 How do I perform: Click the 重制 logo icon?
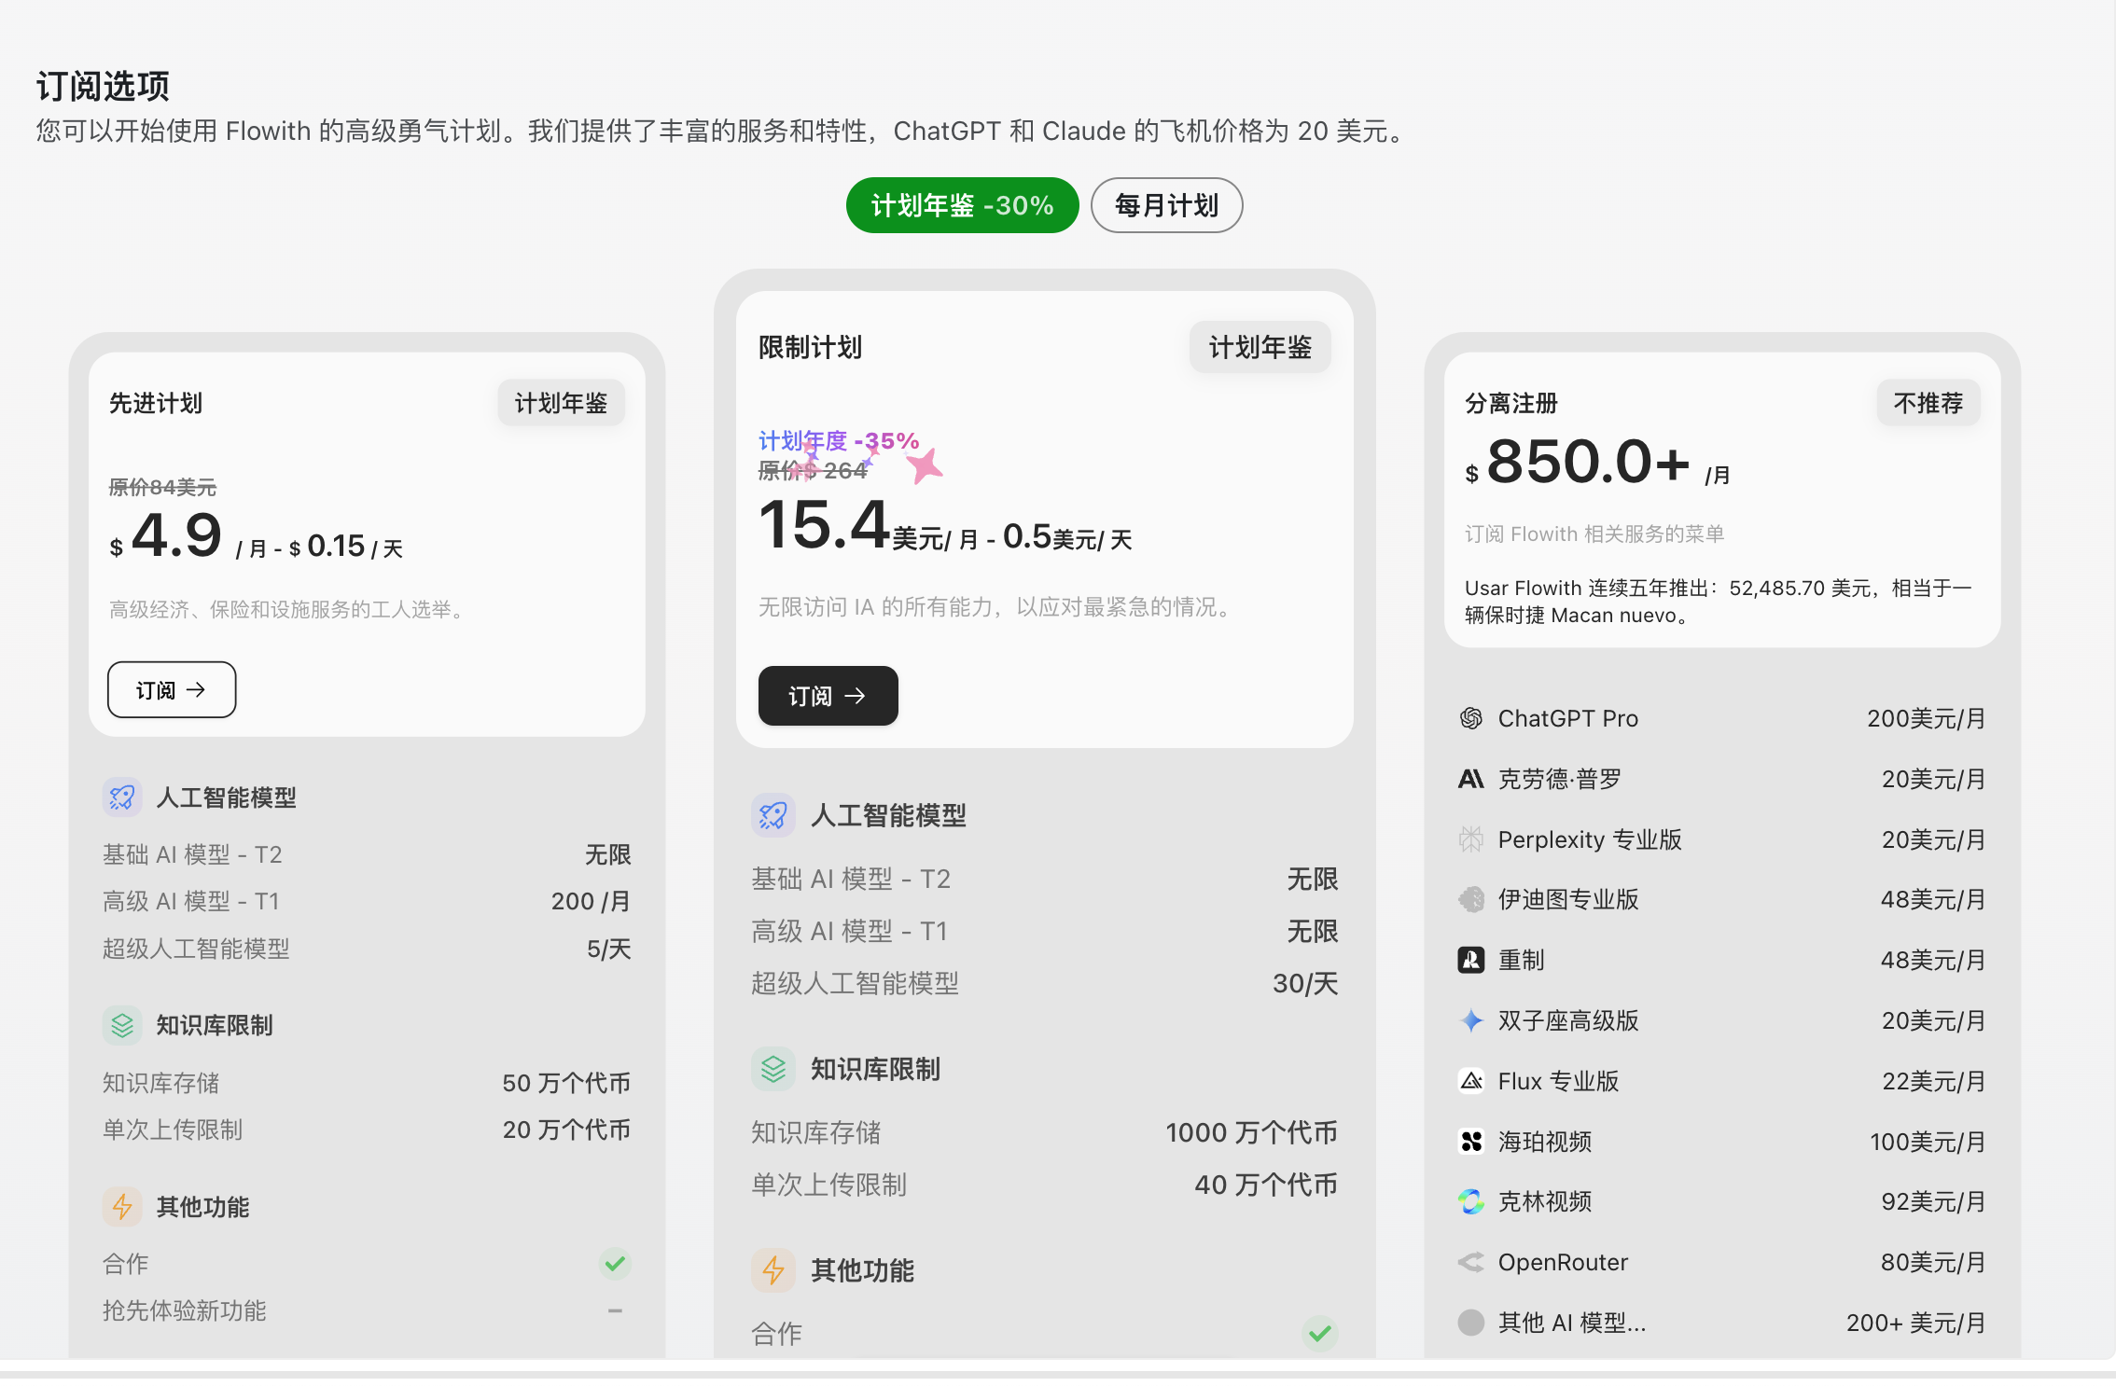click(x=1471, y=960)
